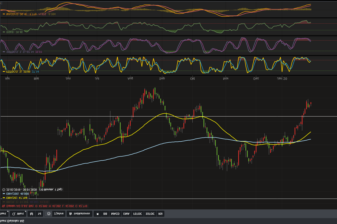Toggle the MACD indicator button
The width and height of the screenshot is (337, 224).
115,214
